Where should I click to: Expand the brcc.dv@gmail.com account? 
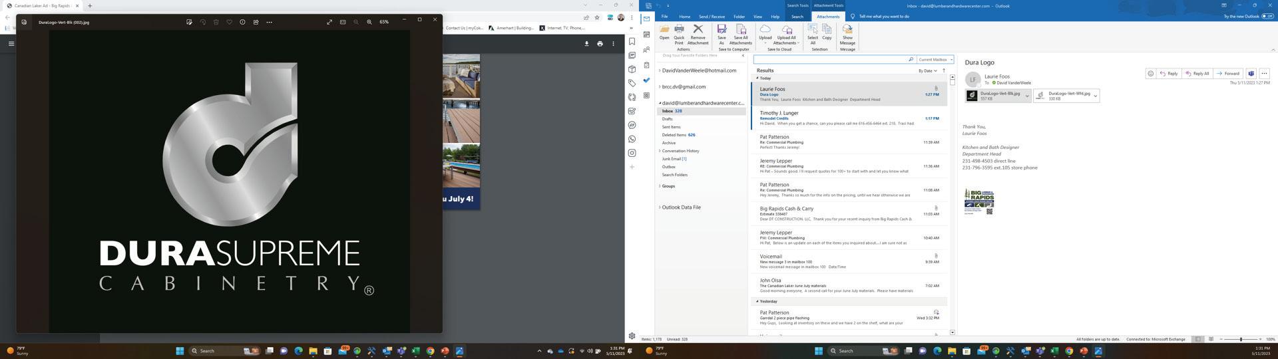pyautogui.click(x=660, y=87)
